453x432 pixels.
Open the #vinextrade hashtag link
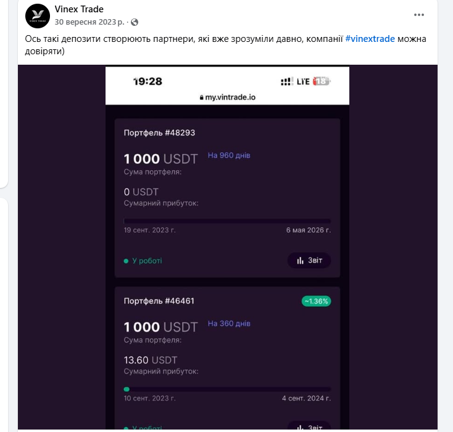coord(370,39)
